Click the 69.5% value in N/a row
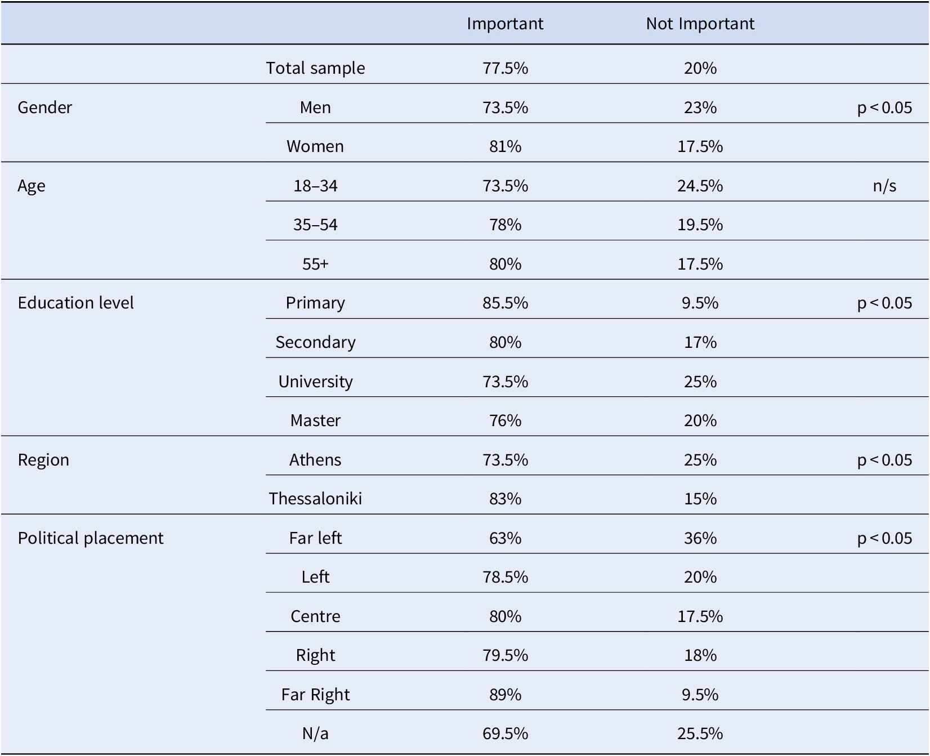 [x=505, y=733]
